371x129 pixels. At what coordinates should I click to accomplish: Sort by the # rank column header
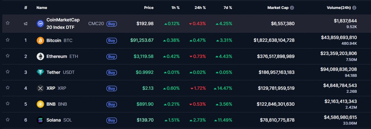26,8
